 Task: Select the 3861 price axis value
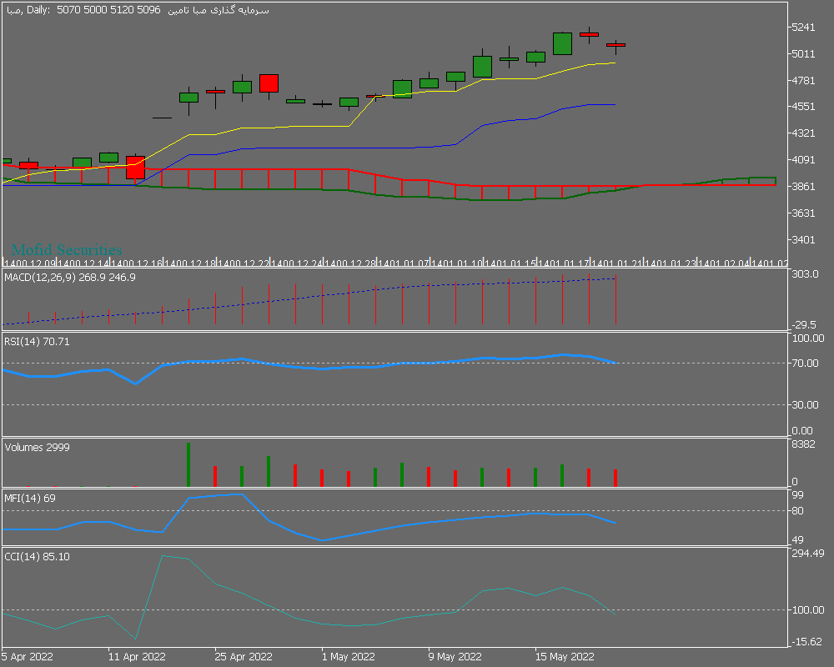click(803, 187)
